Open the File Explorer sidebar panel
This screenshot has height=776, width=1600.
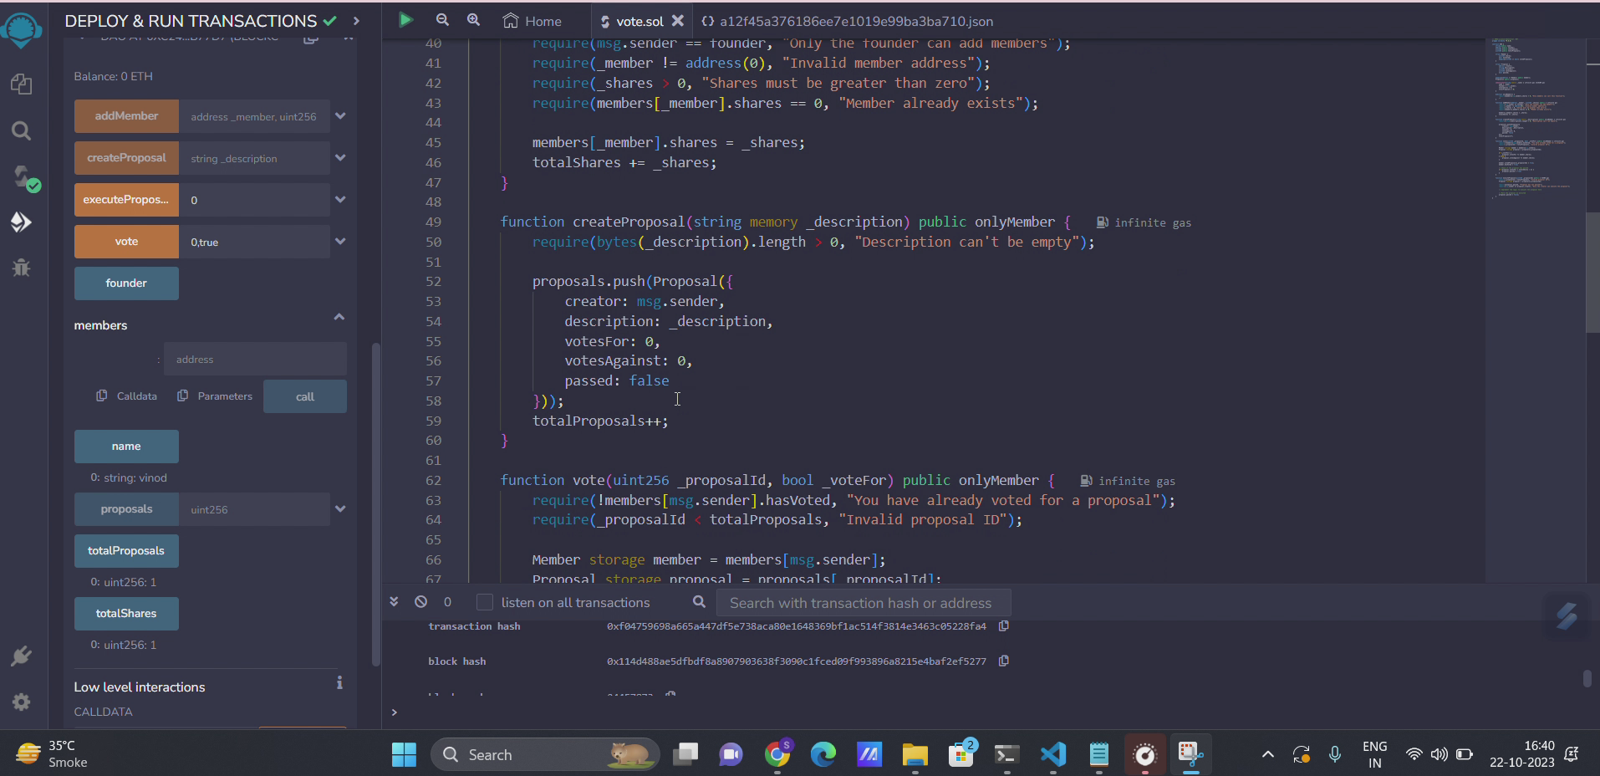[21, 84]
